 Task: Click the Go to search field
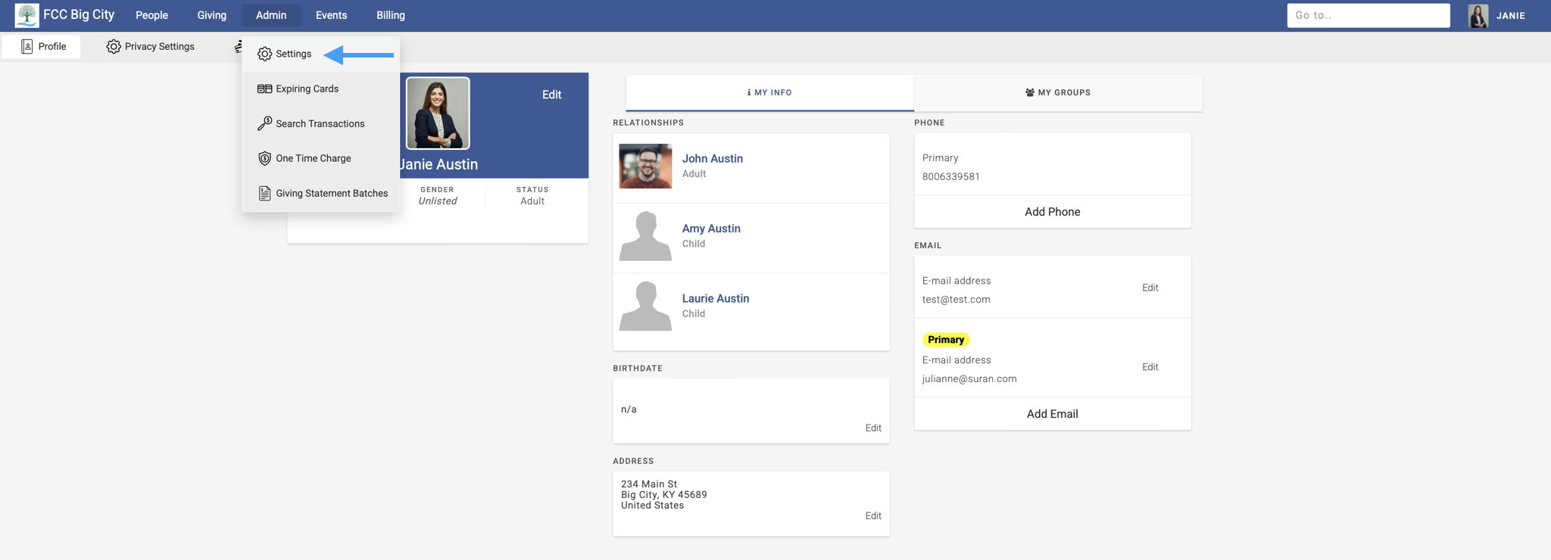coord(1368,15)
